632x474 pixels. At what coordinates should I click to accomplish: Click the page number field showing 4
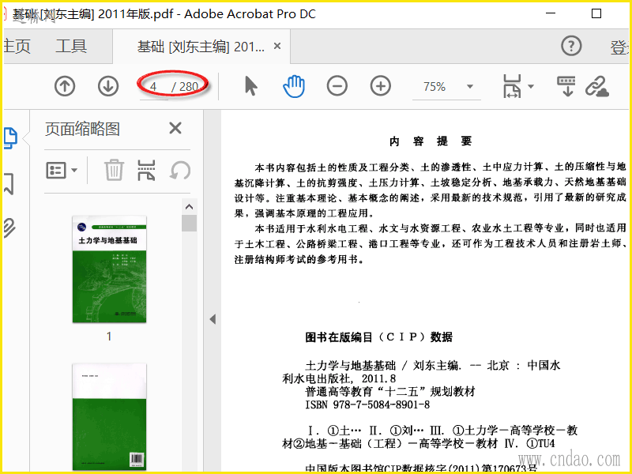tap(153, 87)
